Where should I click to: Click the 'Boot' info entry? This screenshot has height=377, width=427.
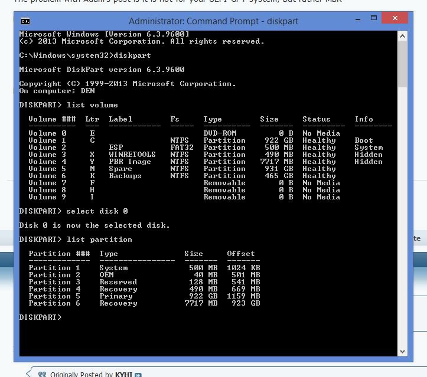[x=364, y=140]
